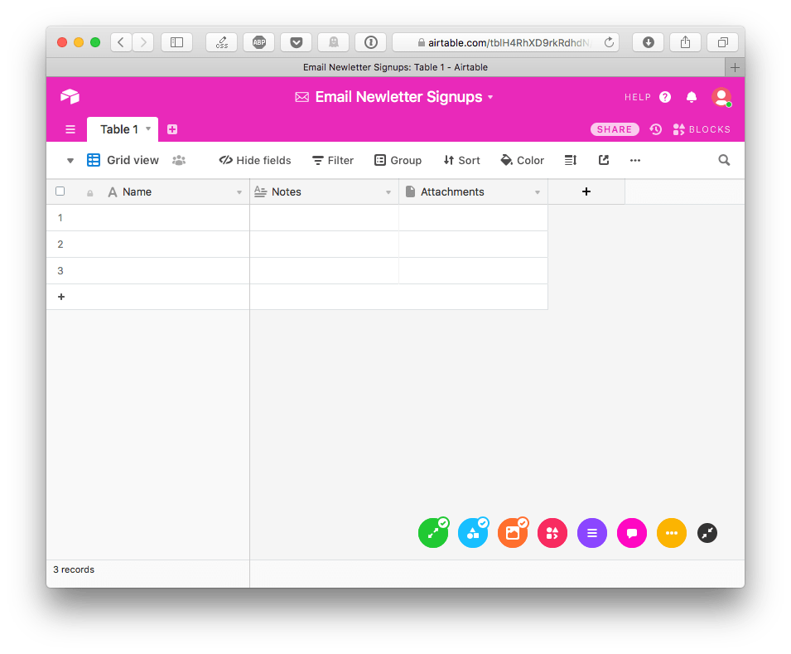Click the ABP Adblock extension icon
This screenshot has width=791, height=654.
(x=258, y=42)
